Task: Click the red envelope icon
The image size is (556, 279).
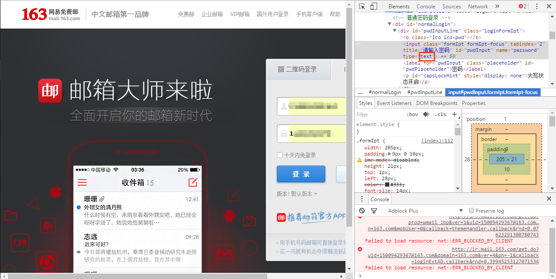Action: (x=224, y=254)
